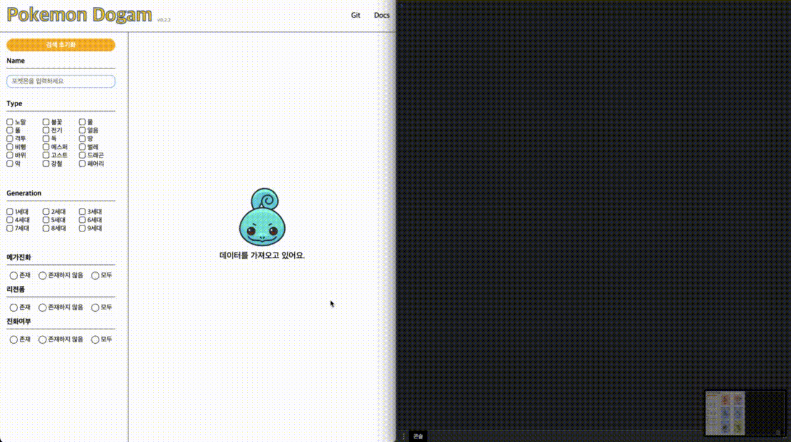Click the Pokemon Dogam logo title
The width and height of the screenshot is (791, 442).
(79, 15)
